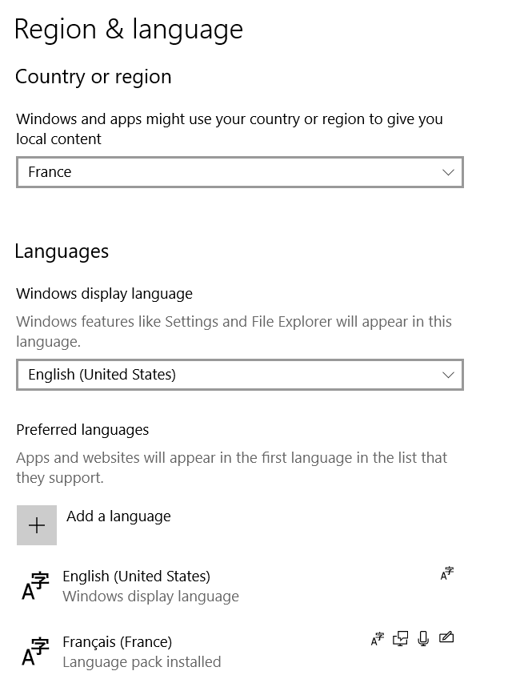Click the chevron arrow on the France dropdown

tap(448, 172)
